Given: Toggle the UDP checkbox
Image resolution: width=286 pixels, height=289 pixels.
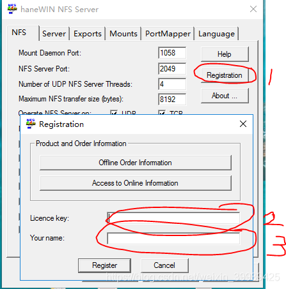Looking at the screenshot, I should pyautogui.click(x=114, y=112).
